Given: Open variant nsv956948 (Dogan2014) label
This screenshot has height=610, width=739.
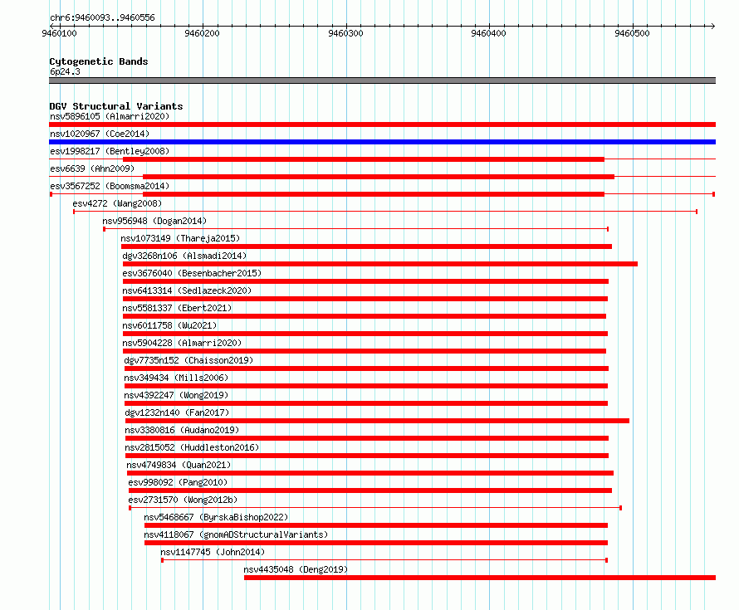Looking at the screenshot, I should point(154,221).
